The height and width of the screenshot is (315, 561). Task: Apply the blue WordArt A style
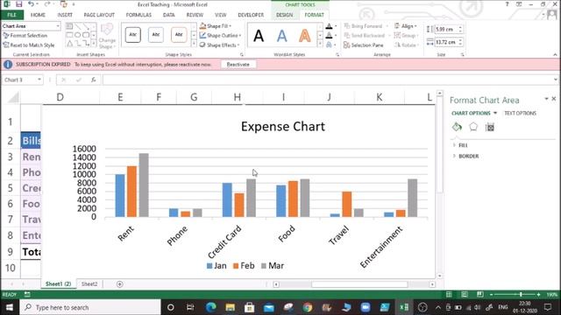[282, 36]
